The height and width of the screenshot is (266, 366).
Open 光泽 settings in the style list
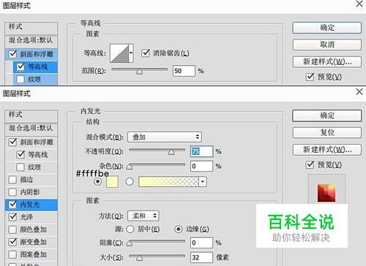(x=26, y=217)
